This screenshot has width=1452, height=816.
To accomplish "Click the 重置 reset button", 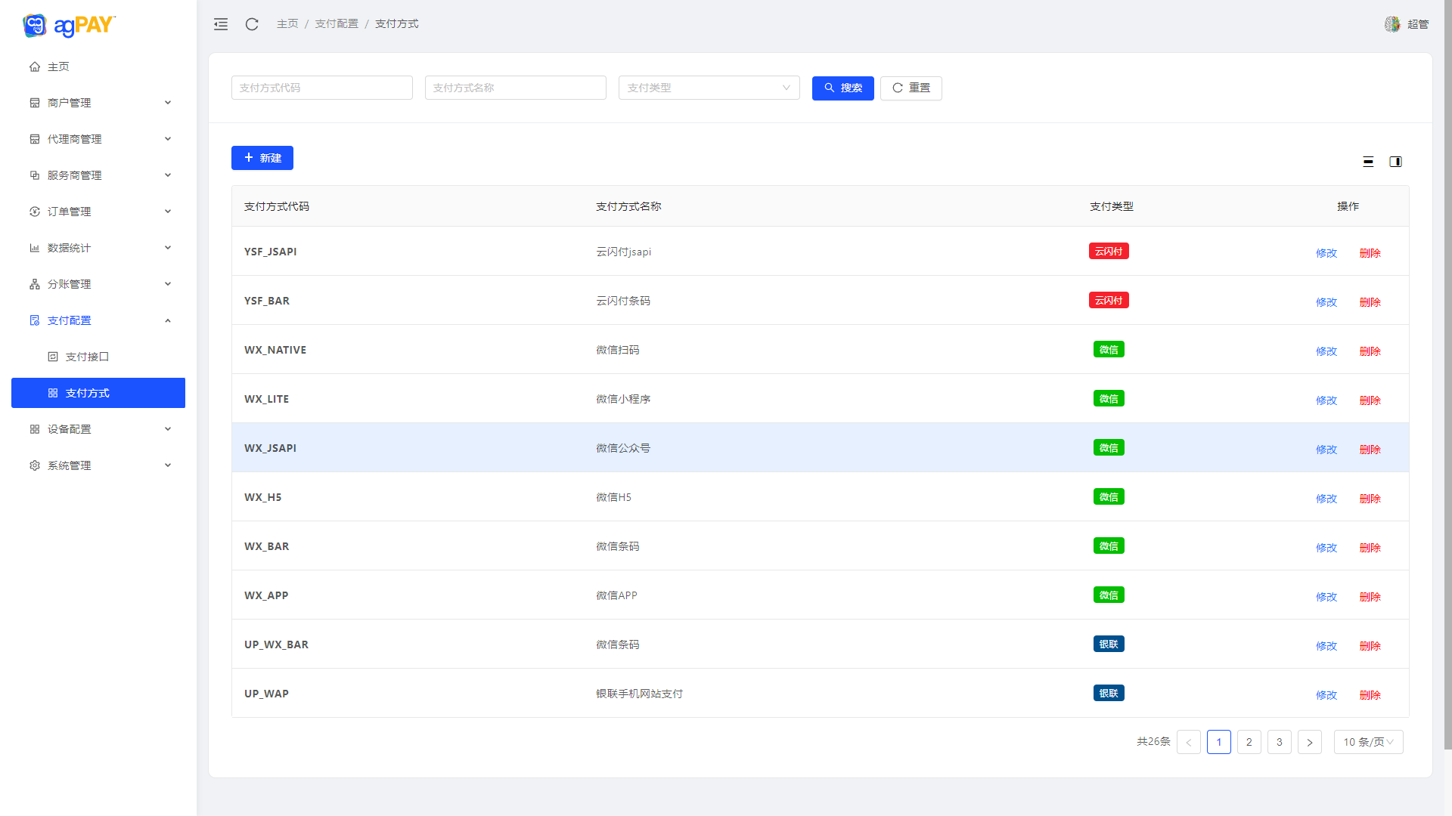I will point(911,88).
